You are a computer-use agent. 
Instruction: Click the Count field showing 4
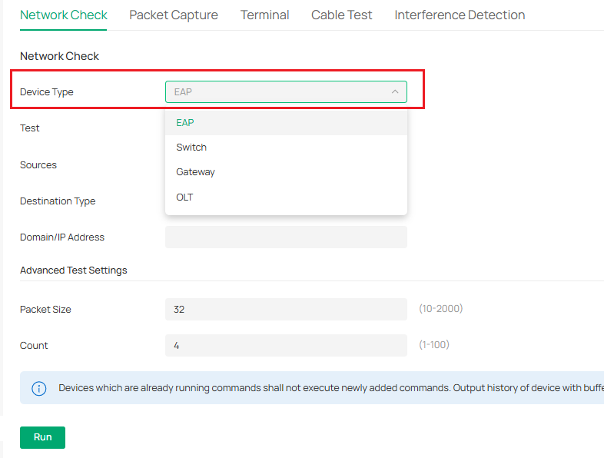click(286, 346)
